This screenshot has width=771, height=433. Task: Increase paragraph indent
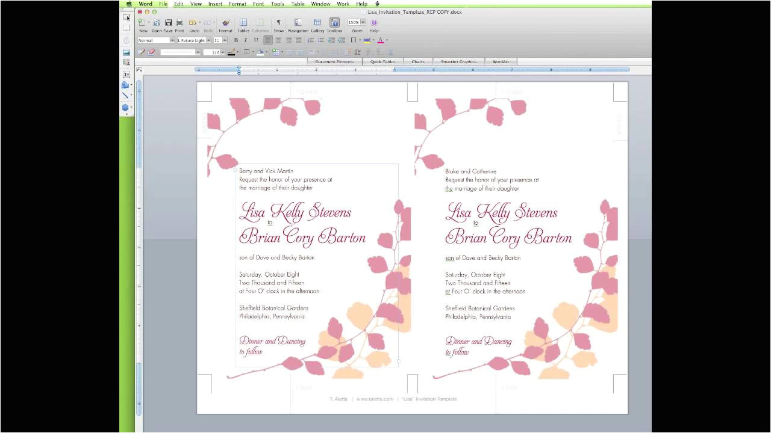[342, 40]
